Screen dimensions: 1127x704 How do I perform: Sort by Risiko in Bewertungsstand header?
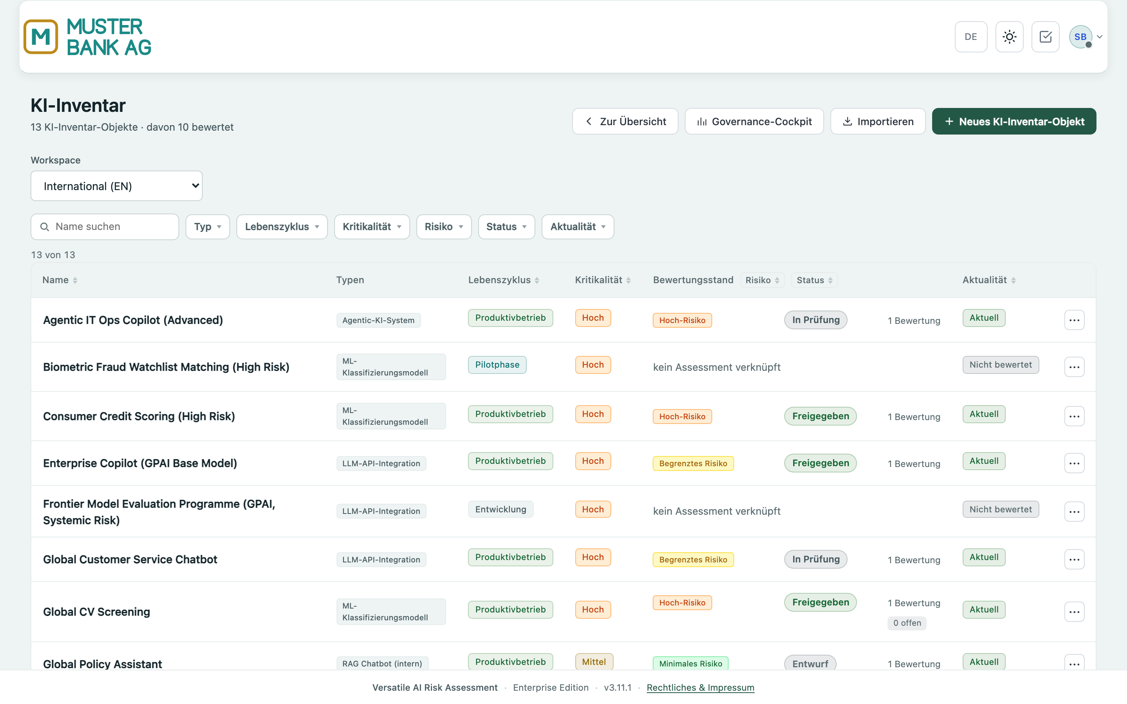[x=762, y=280]
